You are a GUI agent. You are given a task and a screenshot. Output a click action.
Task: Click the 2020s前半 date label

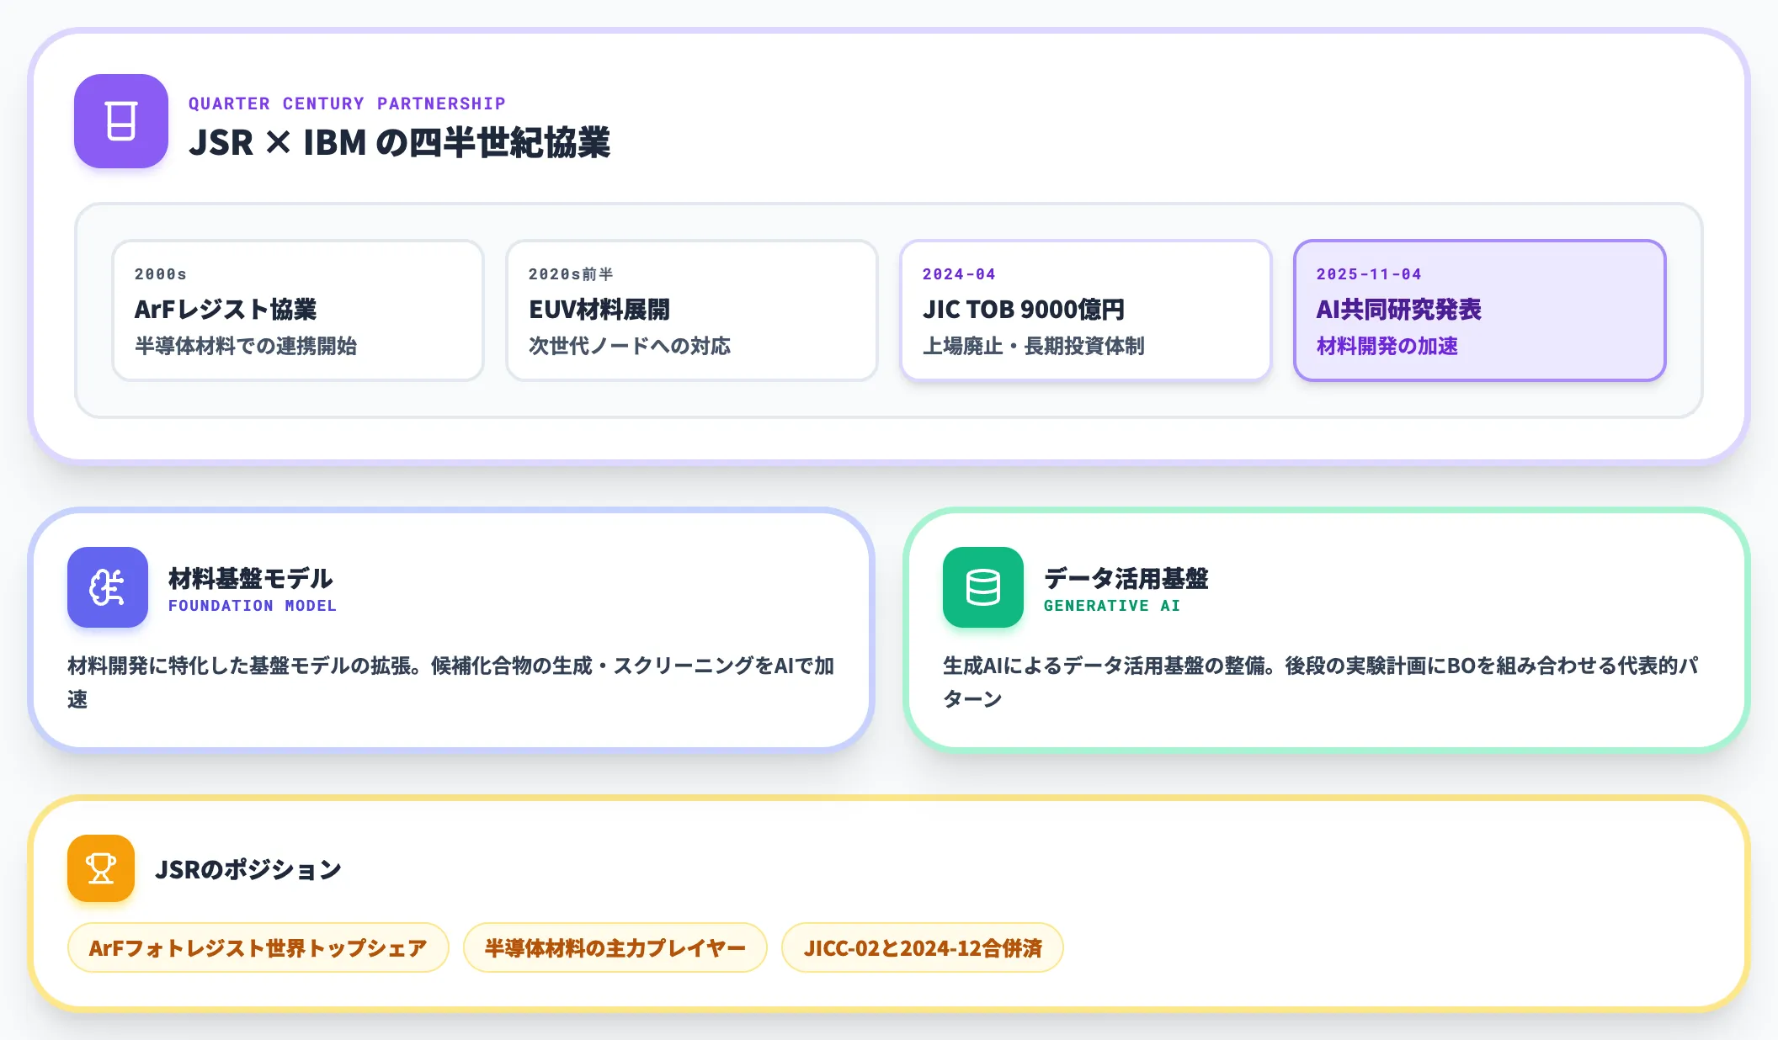coord(571,274)
